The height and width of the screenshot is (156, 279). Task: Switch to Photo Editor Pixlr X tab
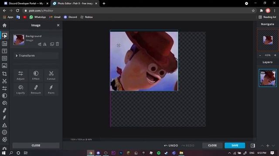[x=75, y=3]
